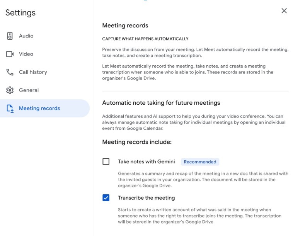This screenshot has height=236, width=293.
Task: Uncheck the Transcribe the meeting checkbox
Action: pyautogui.click(x=106, y=198)
